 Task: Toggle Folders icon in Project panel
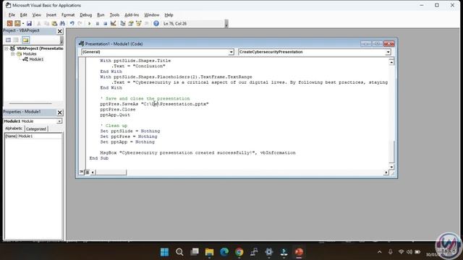26,40
